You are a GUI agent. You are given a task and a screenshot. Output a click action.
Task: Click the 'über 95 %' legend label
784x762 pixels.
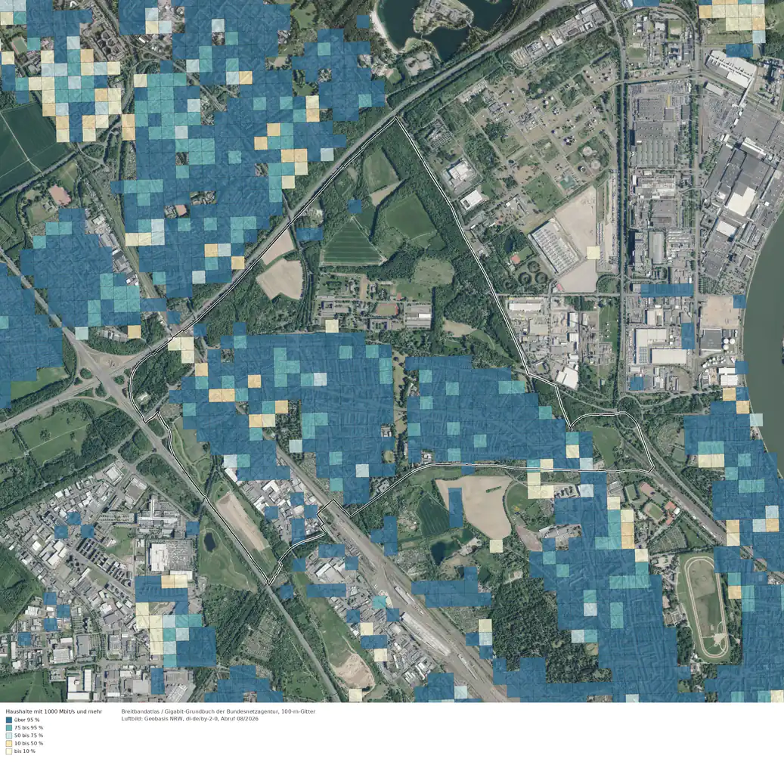27,720
